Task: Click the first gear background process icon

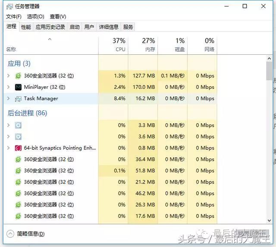Action: pyautogui.click(x=18, y=125)
